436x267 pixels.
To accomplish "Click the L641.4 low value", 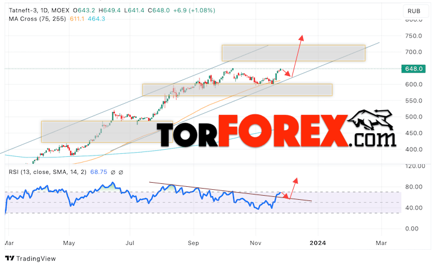I will (x=134, y=11).
